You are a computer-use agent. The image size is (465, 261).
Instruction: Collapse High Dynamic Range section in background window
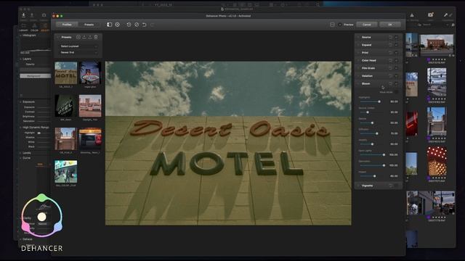[21, 128]
